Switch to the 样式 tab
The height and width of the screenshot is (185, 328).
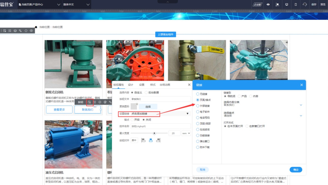[153, 85]
